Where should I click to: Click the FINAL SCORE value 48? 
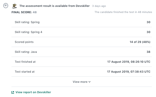coord(35,12)
